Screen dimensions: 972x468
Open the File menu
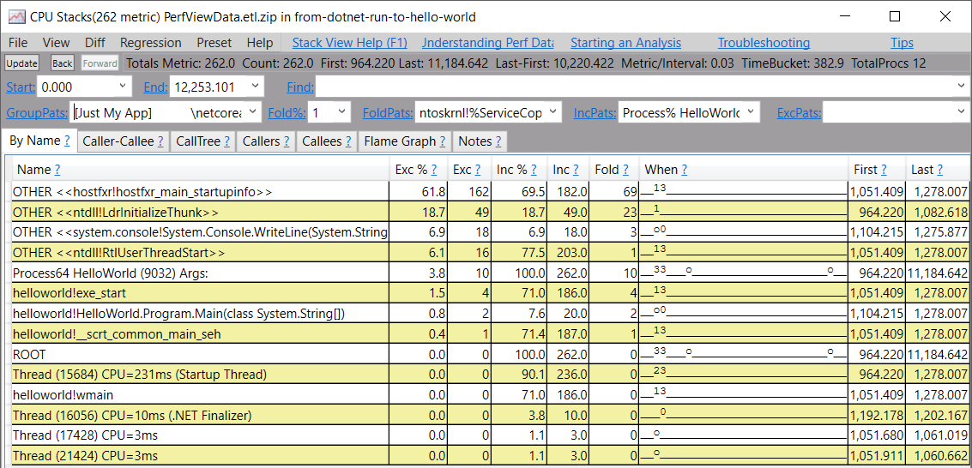(x=18, y=43)
